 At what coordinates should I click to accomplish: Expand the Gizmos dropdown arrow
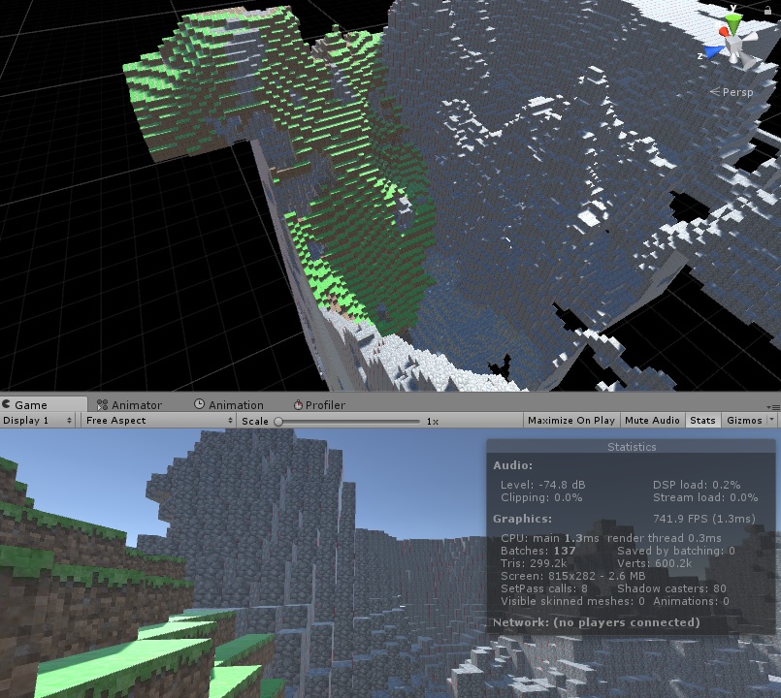[771, 421]
